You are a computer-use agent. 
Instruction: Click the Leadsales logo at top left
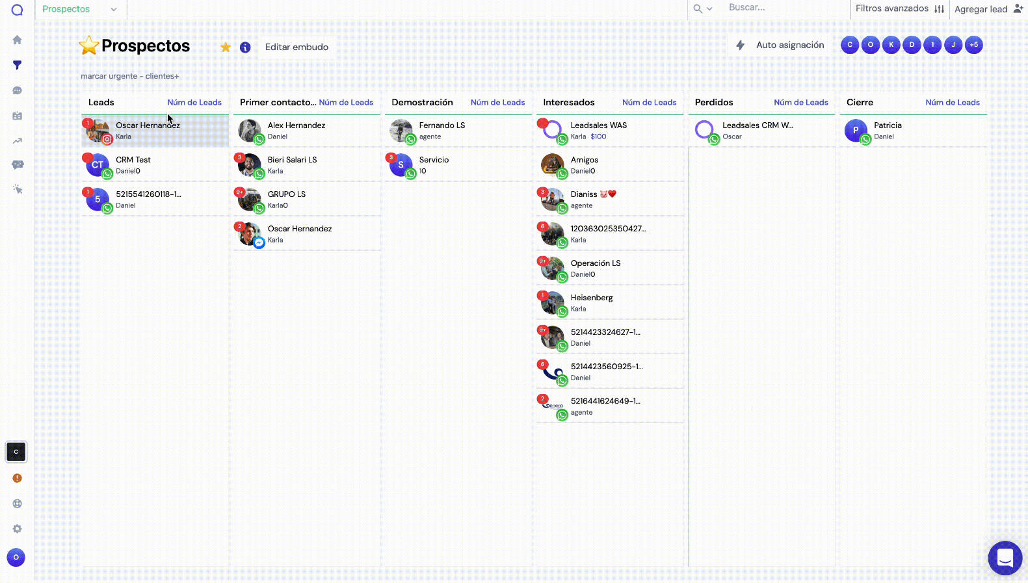[x=18, y=10]
